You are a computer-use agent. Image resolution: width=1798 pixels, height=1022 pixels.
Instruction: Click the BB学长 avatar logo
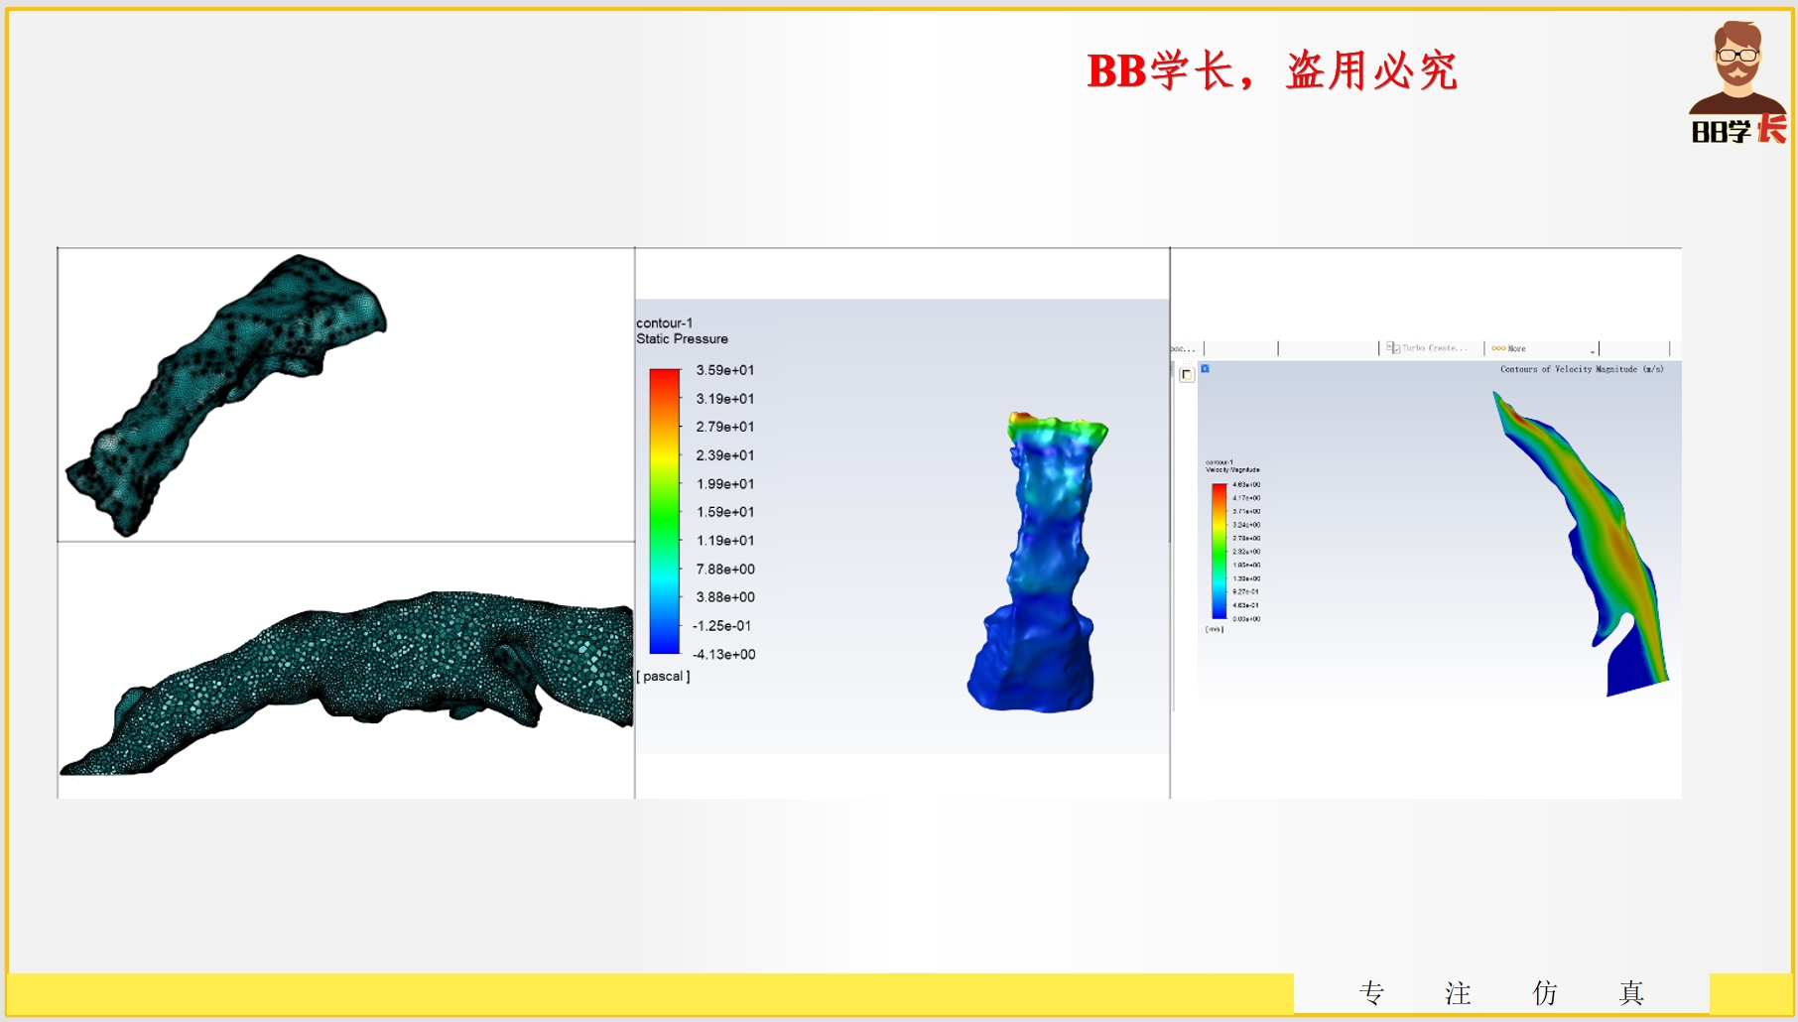(1737, 82)
